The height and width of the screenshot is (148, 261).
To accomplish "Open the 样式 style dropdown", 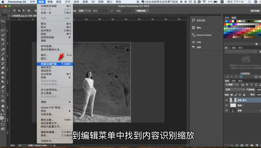I will 84,11.
